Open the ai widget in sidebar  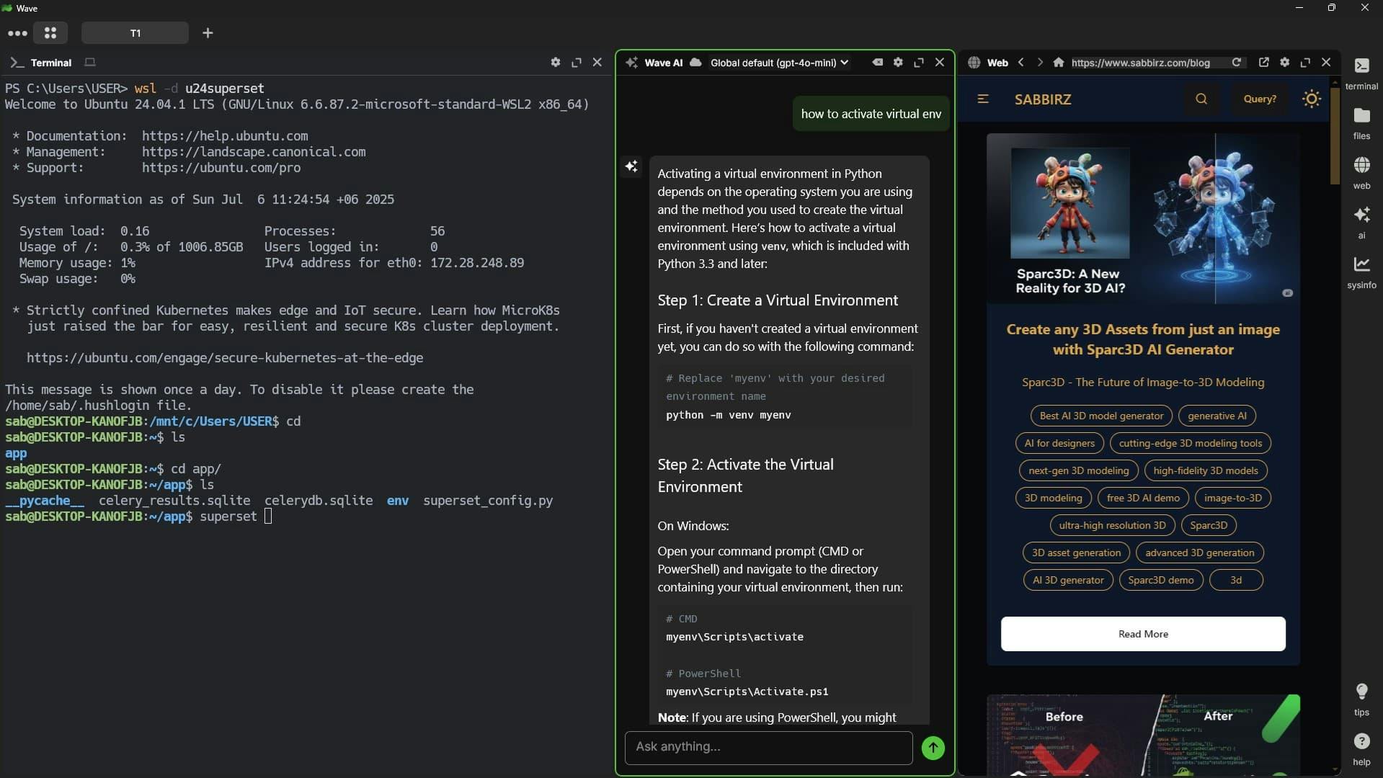click(1361, 222)
